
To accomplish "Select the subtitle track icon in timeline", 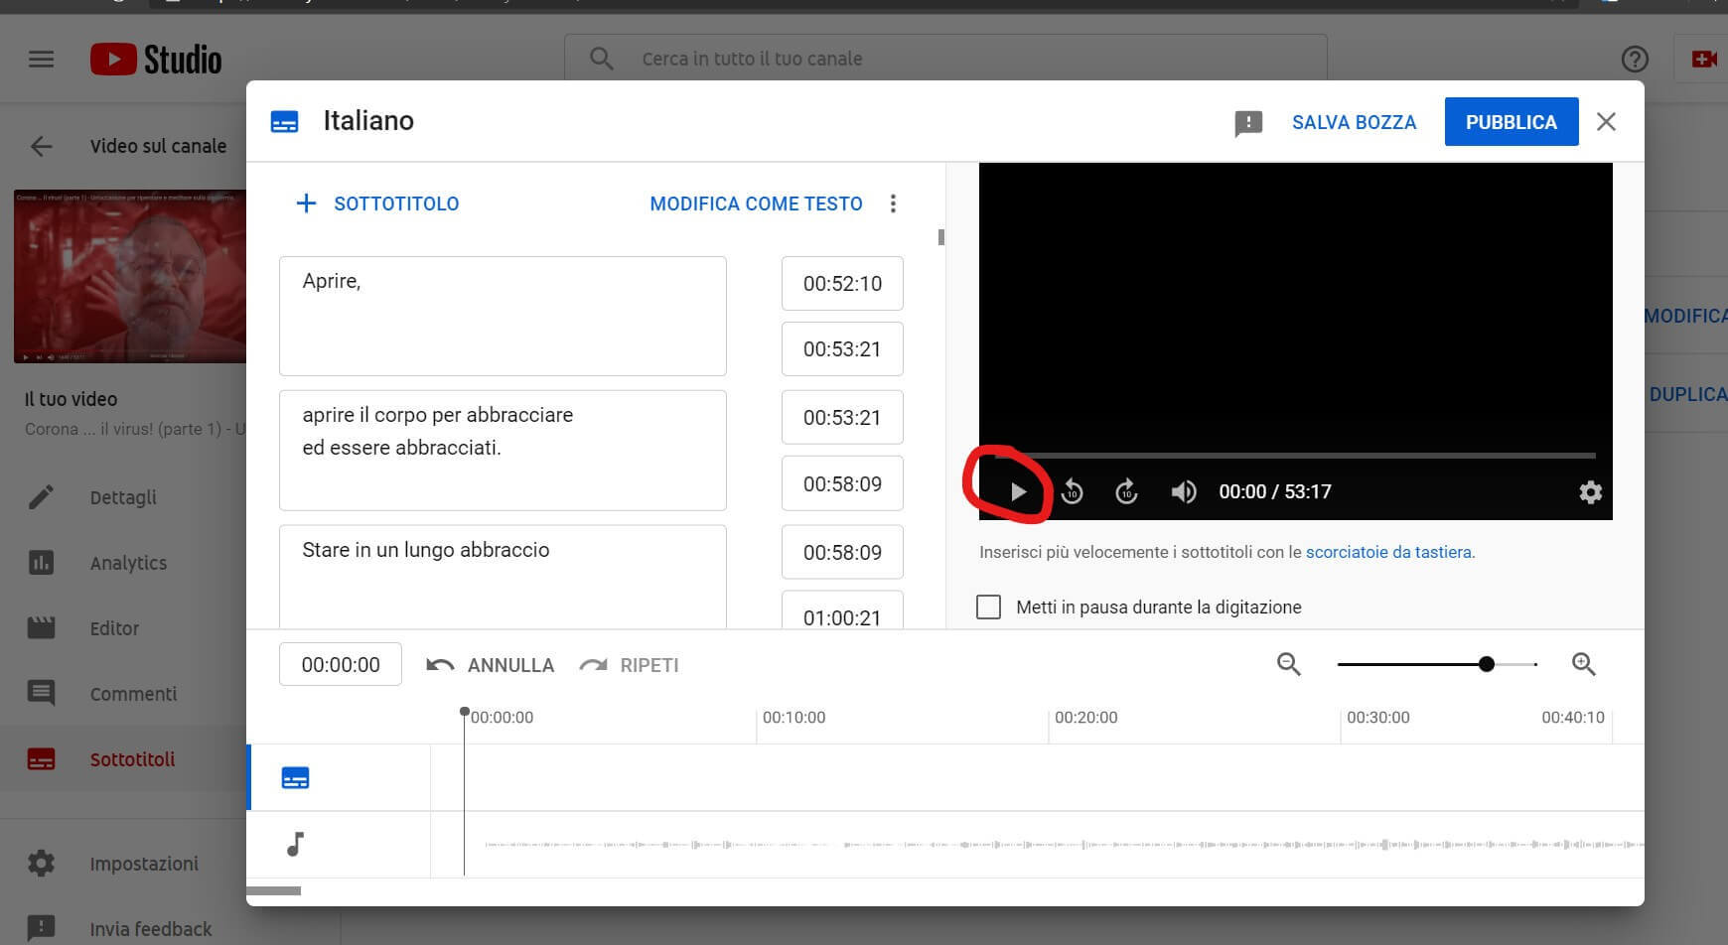I will pyautogui.click(x=295, y=778).
